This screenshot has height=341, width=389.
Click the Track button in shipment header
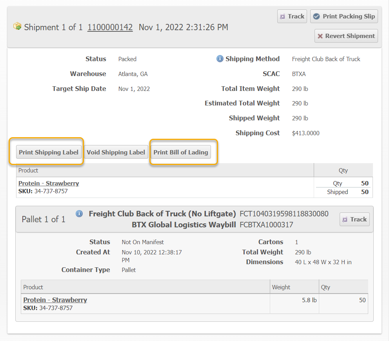pyautogui.click(x=292, y=16)
